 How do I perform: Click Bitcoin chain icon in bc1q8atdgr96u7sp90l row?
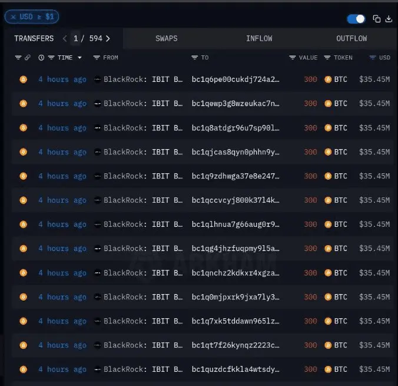[x=24, y=128]
